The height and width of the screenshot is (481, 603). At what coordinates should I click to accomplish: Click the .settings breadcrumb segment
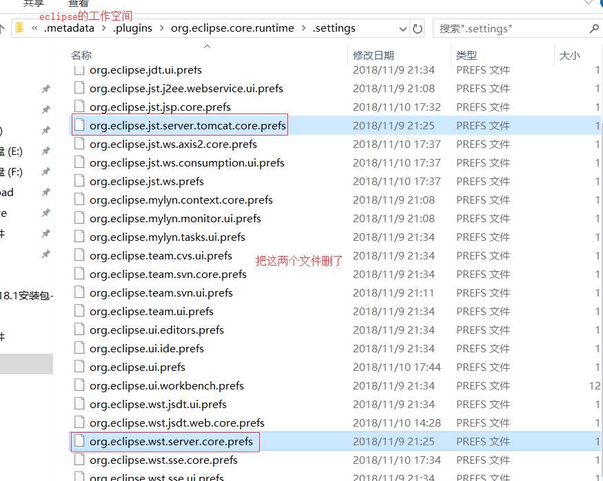(334, 28)
